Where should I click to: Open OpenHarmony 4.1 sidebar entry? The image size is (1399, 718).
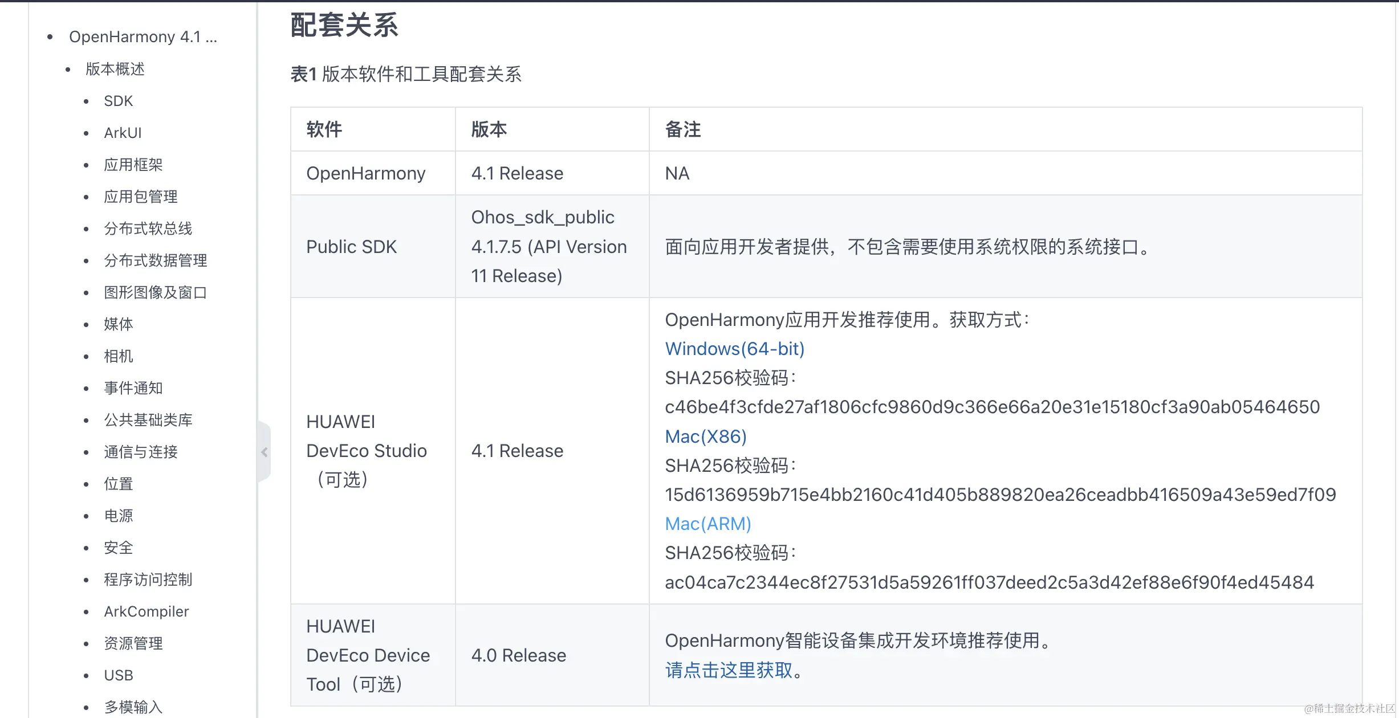coord(143,37)
